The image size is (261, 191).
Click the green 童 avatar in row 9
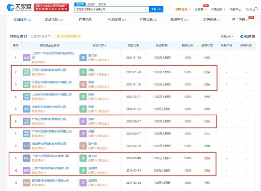coord(83,158)
